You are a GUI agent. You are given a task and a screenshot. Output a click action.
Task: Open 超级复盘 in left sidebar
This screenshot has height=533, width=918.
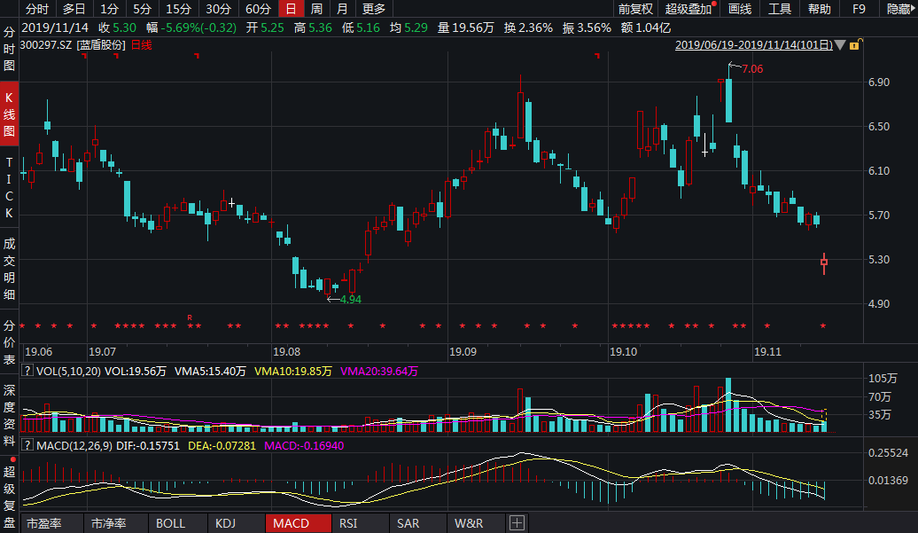pyautogui.click(x=9, y=497)
